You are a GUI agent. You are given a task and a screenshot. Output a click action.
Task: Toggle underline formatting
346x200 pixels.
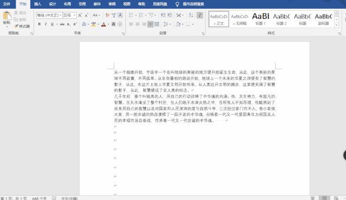tap(52, 24)
